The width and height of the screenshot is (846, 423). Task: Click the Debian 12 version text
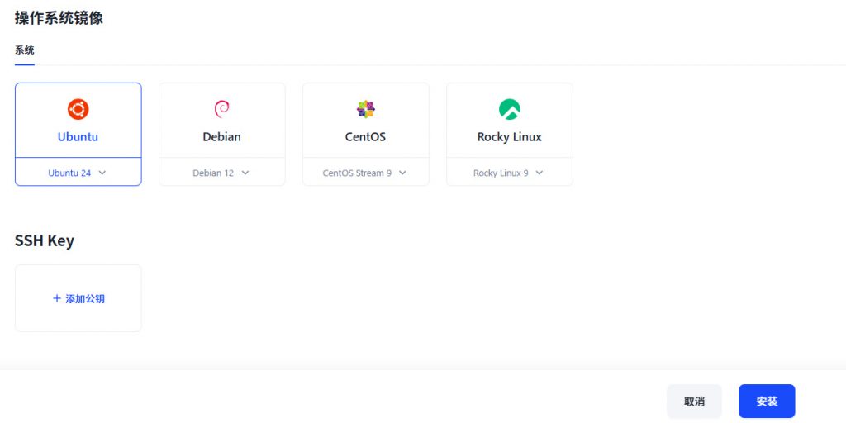coord(213,173)
